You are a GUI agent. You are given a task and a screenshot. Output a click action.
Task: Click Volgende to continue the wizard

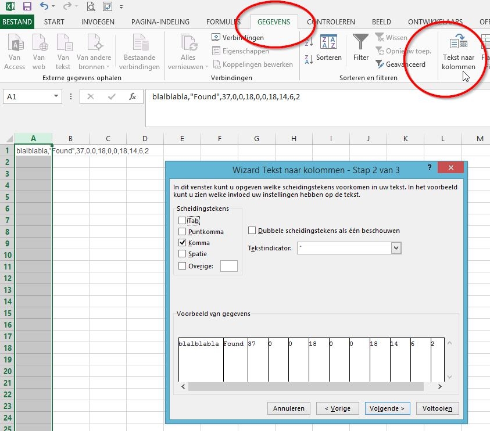(x=387, y=408)
